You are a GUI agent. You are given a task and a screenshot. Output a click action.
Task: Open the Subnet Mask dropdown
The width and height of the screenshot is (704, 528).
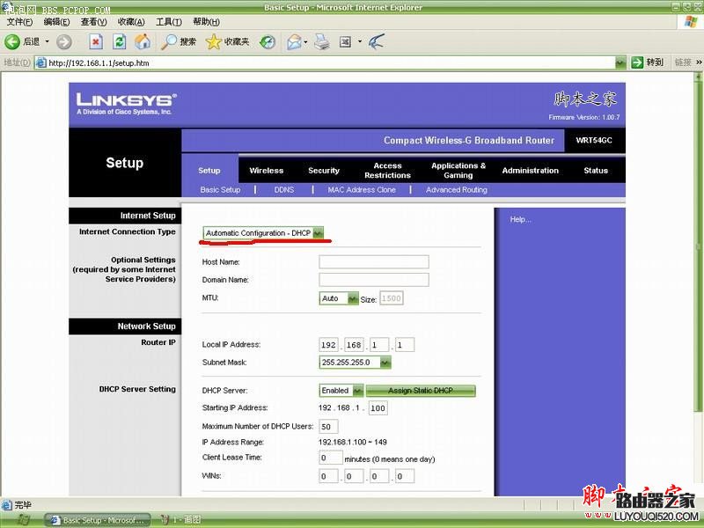355,363
